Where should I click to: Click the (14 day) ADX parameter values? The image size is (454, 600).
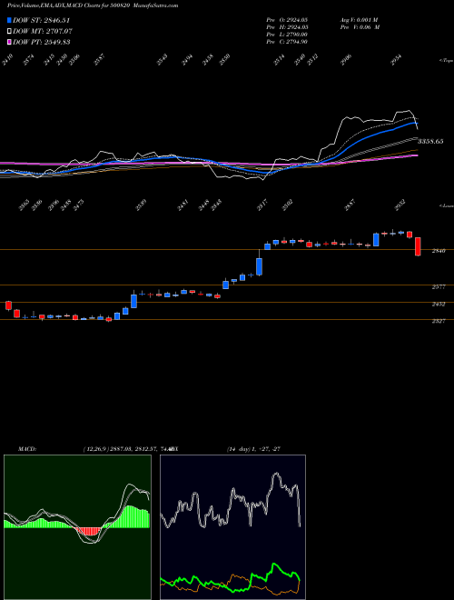tap(253, 449)
